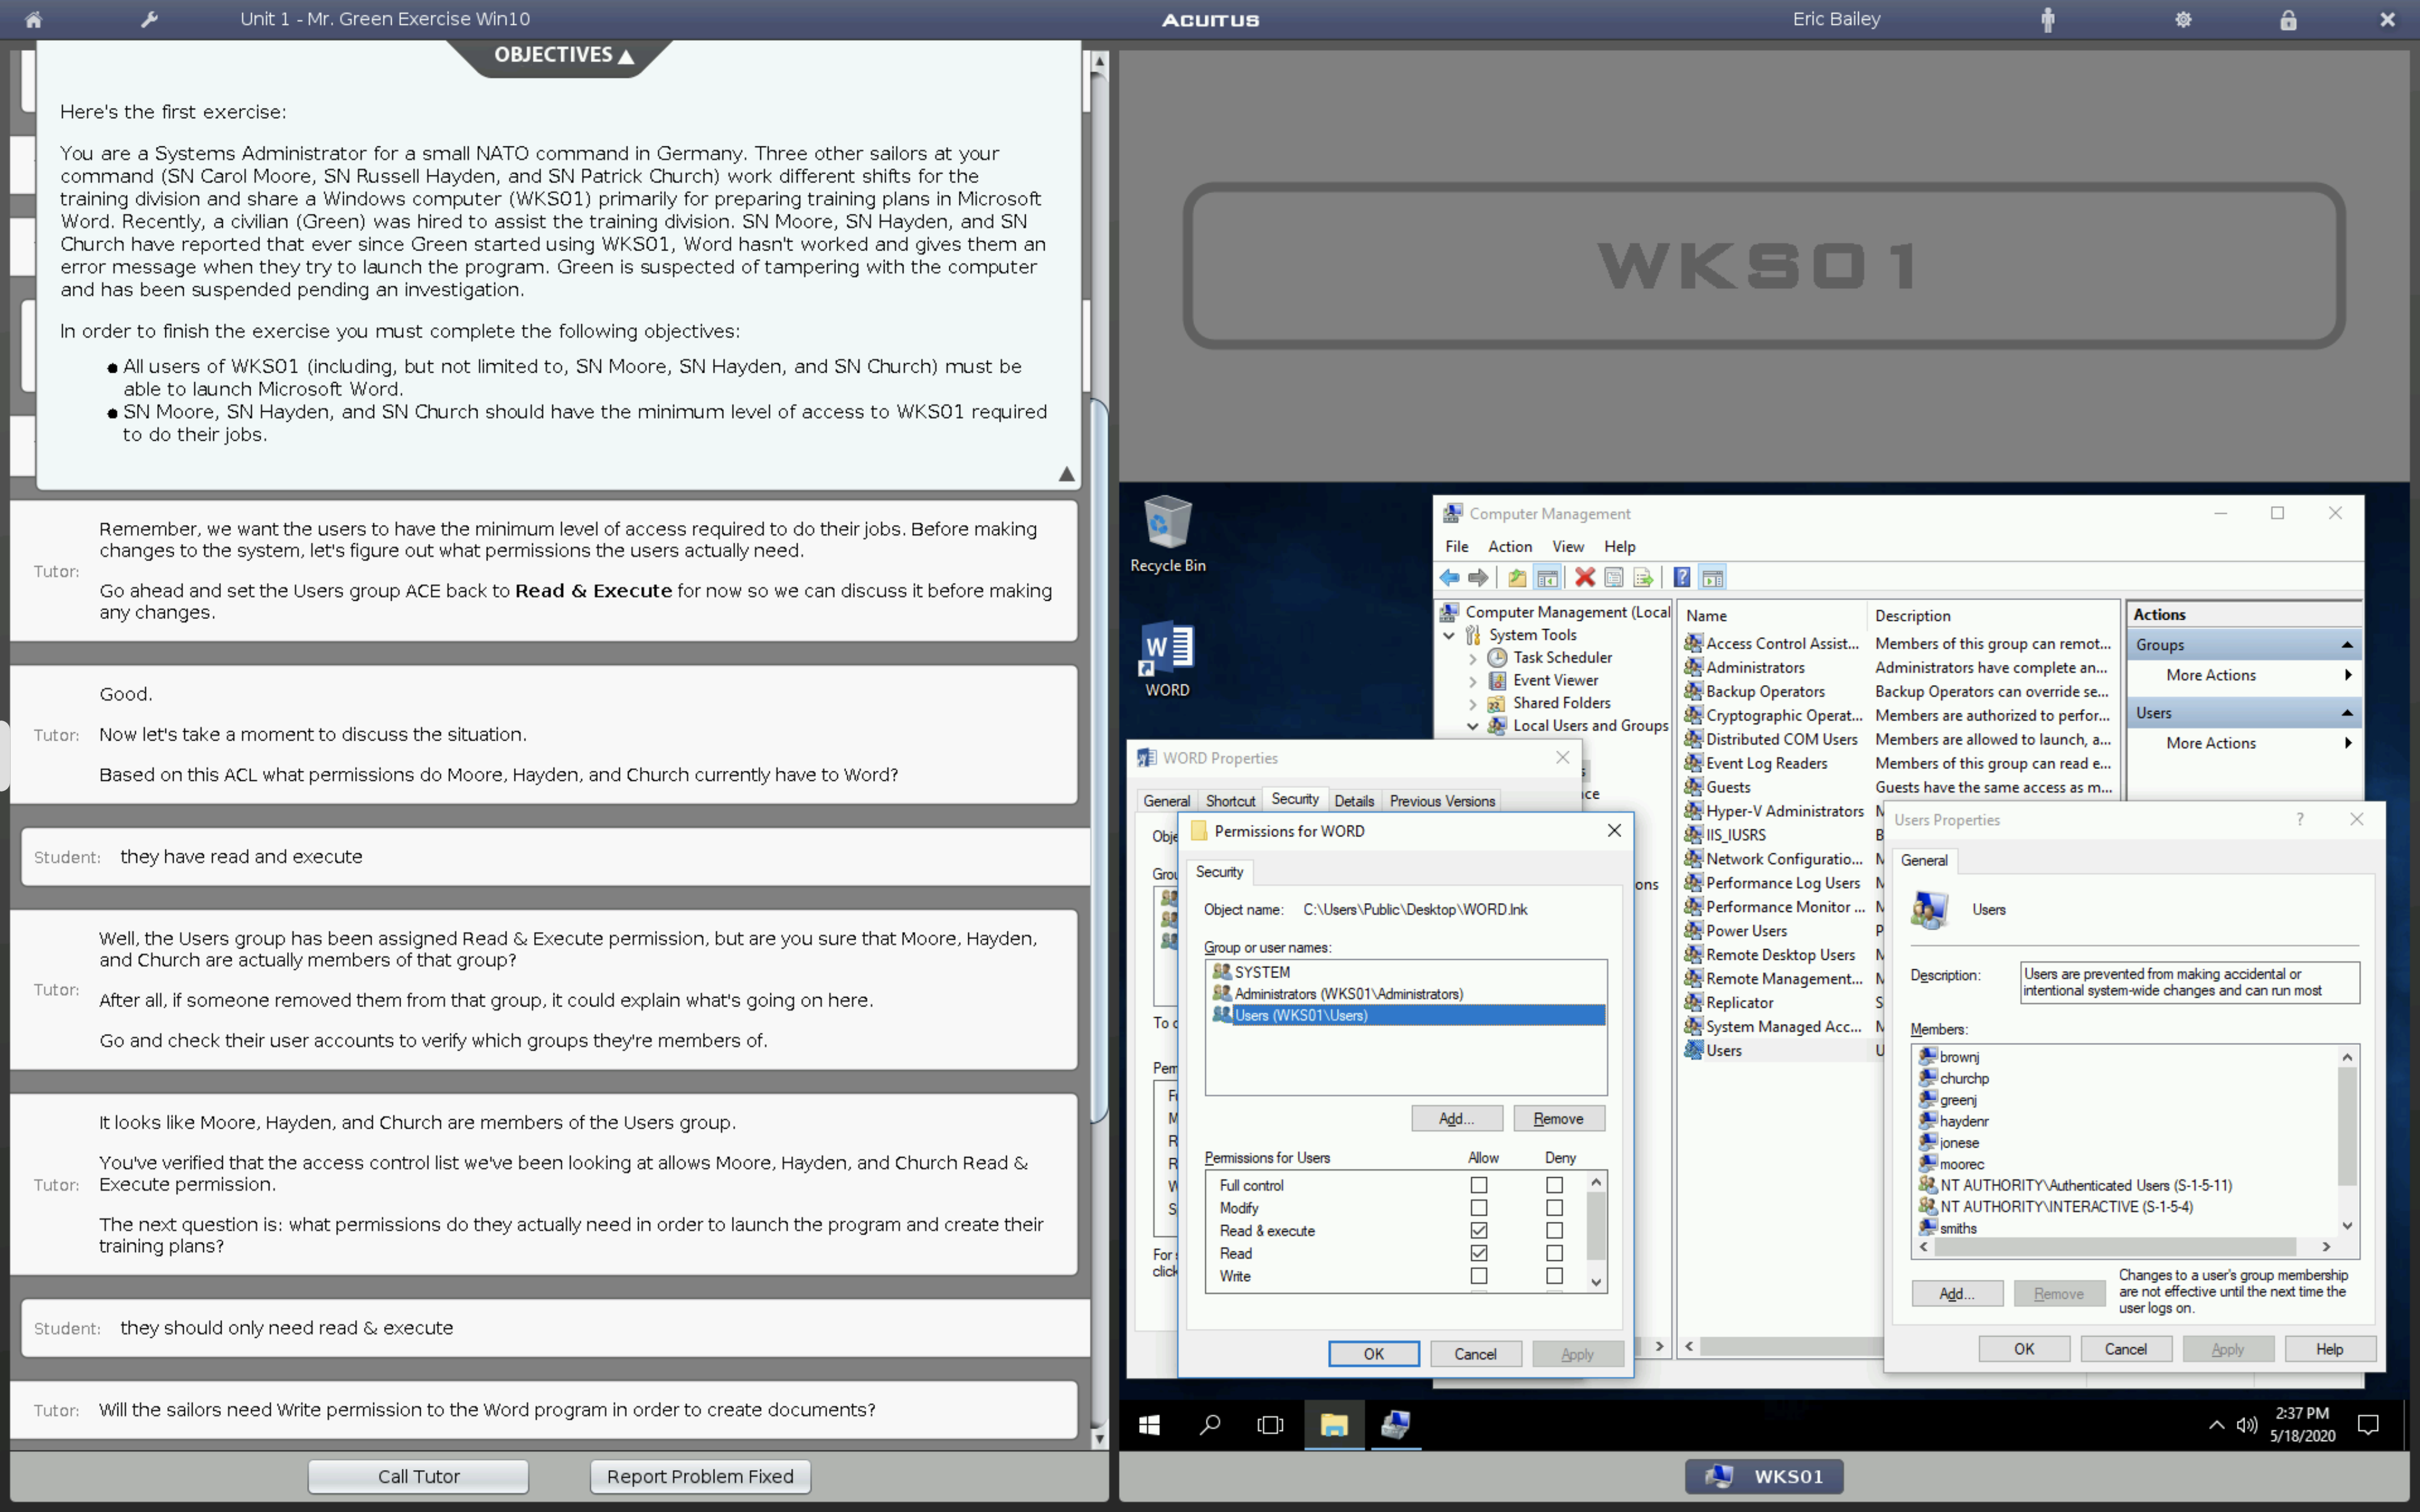The height and width of the screenshot is (1512, 2420).
Task: Expand the Event Viewer tree node
Action: coord(1472,681)
